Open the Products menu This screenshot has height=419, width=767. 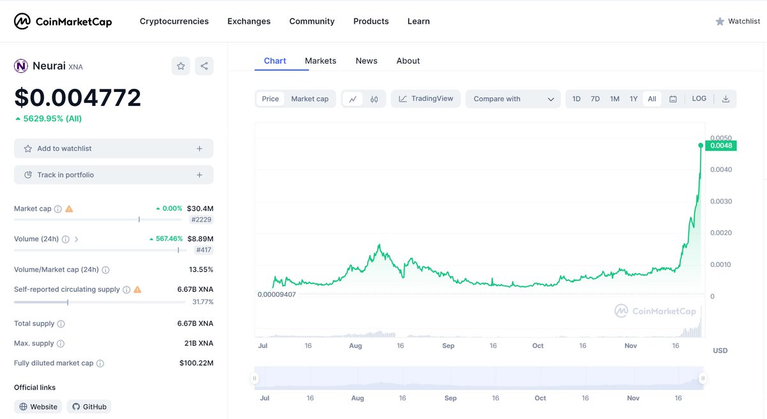tap(371, 21)
